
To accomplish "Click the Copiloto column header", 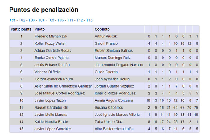I will coord(102,29).
